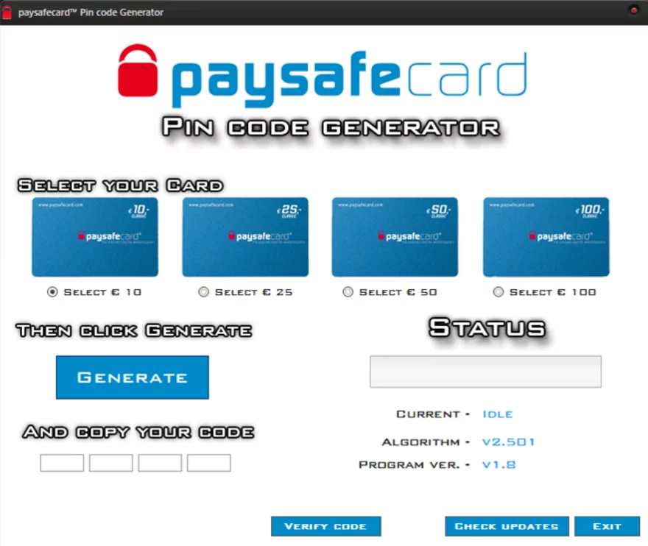Image resolution: width=648 pixels, height=546 pixels.
Task: Select the € 100 card option
Action: coord(498,291)
